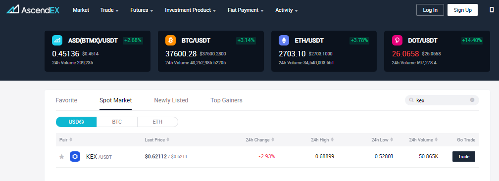Click the 26.0658 DOT price
This screenshot has width=499, height=181.
click(x=405, y=54)
